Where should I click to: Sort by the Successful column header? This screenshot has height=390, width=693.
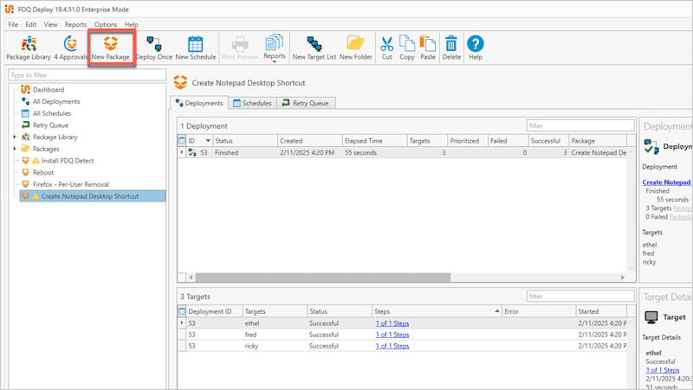[548, 141]
